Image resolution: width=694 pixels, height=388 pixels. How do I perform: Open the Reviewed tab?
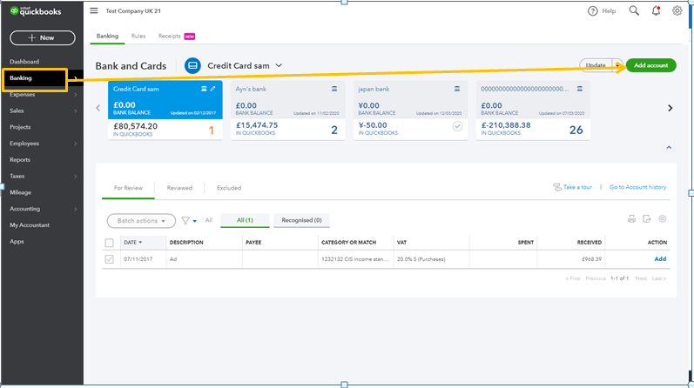coord(179,188)
